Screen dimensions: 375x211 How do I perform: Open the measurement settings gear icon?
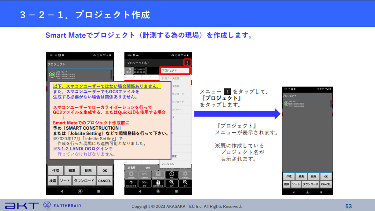[185, 175]
